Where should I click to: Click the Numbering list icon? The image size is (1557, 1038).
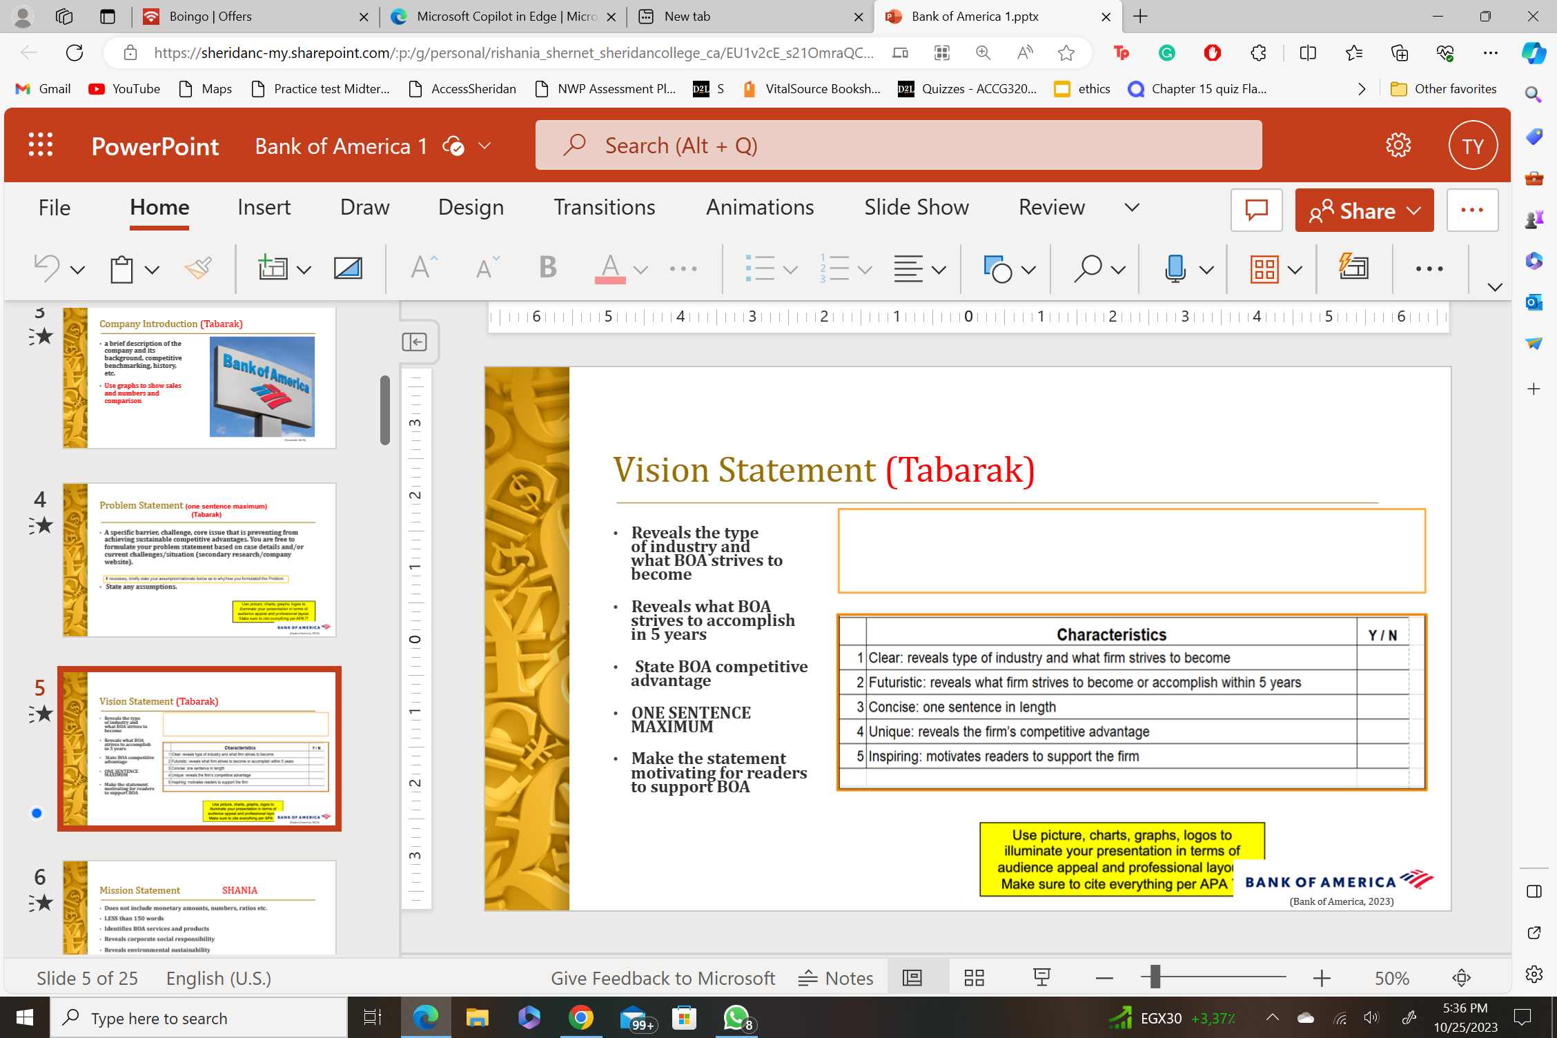click(834, 268)
